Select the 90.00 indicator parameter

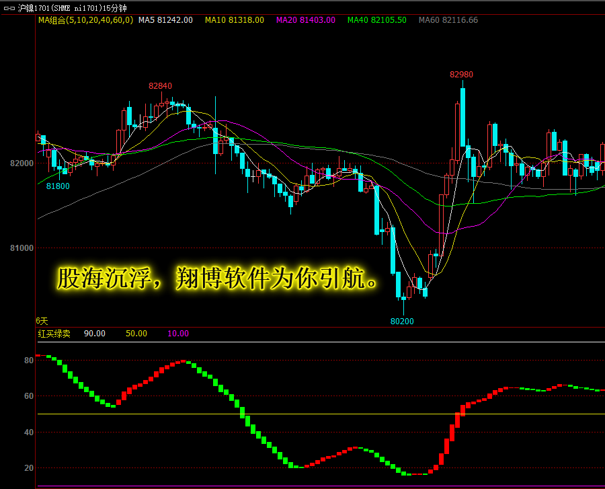[x=95, y=334]
